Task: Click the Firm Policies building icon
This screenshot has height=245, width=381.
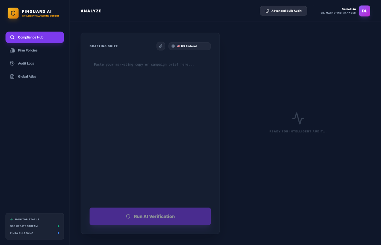Action: click(12, 50)
